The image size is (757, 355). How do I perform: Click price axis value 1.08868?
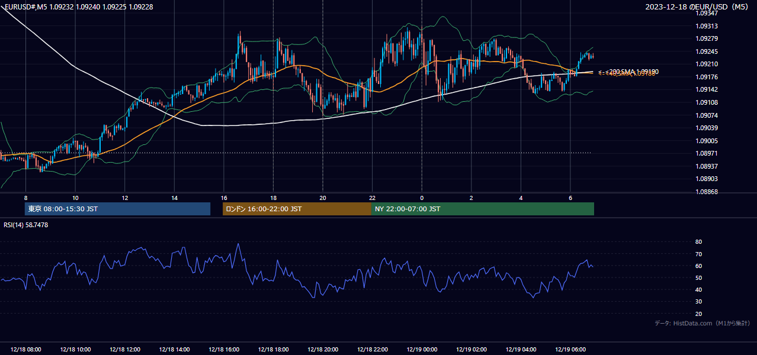click(x=706, y=192)
